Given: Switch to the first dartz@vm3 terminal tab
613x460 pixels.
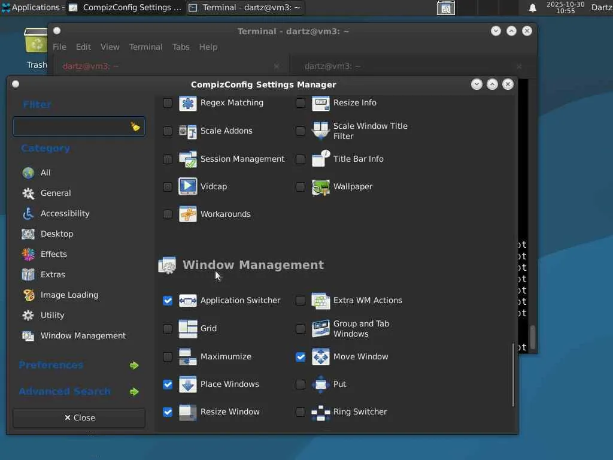Looking at the screenshot, I should pyautogui.click(x=171, y=66).
